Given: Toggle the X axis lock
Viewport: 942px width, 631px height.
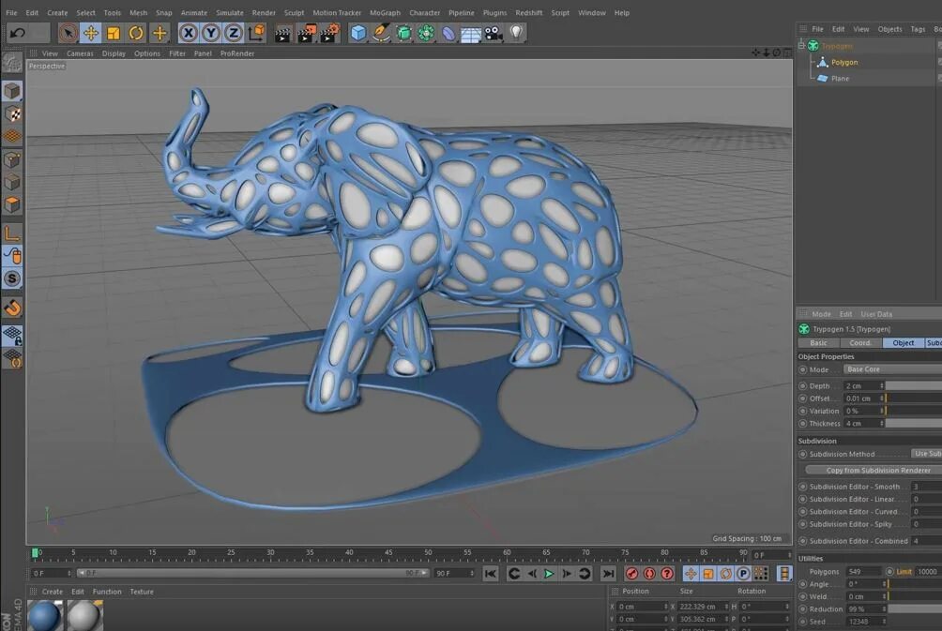Looking at the screenshot, I should [189, 33].
